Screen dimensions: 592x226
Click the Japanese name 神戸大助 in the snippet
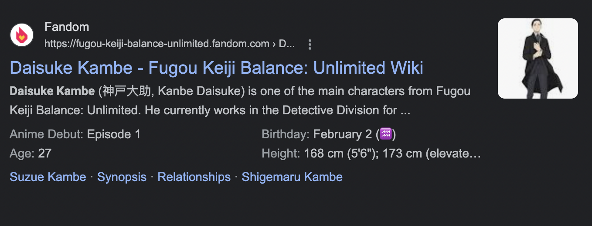coord(127,91)
